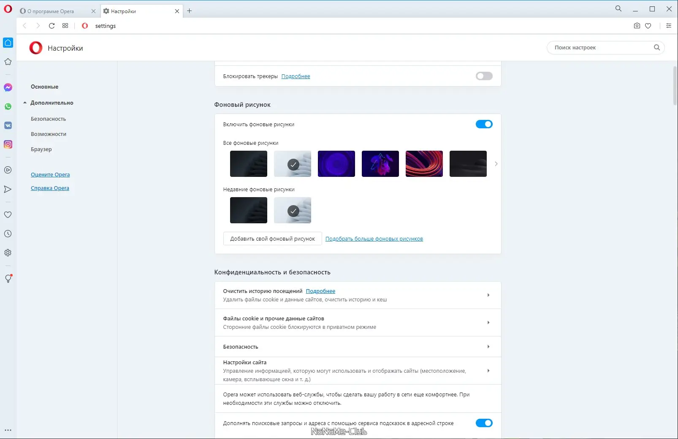Close the О программе Opera tab

click(93, 11)
